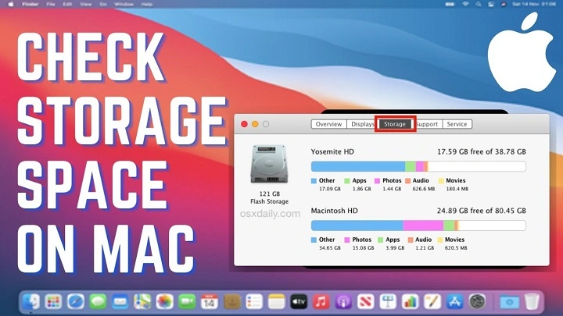This screenshot has width=563, height=316.
Task: Open the Photos app in Dock
Action: (x=164, y=301)
